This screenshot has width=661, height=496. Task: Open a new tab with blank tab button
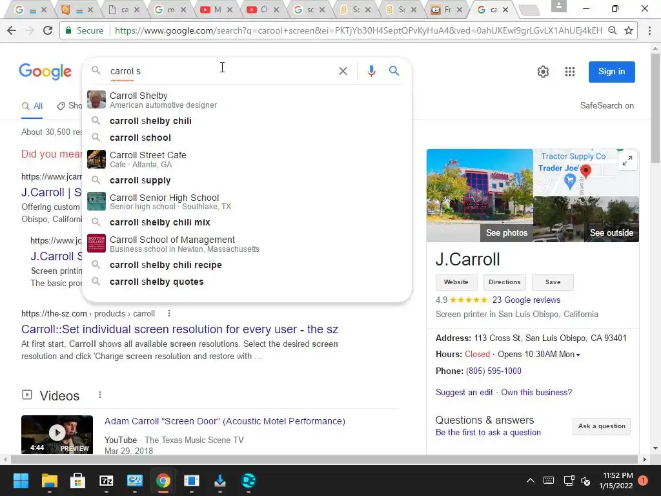529,10
